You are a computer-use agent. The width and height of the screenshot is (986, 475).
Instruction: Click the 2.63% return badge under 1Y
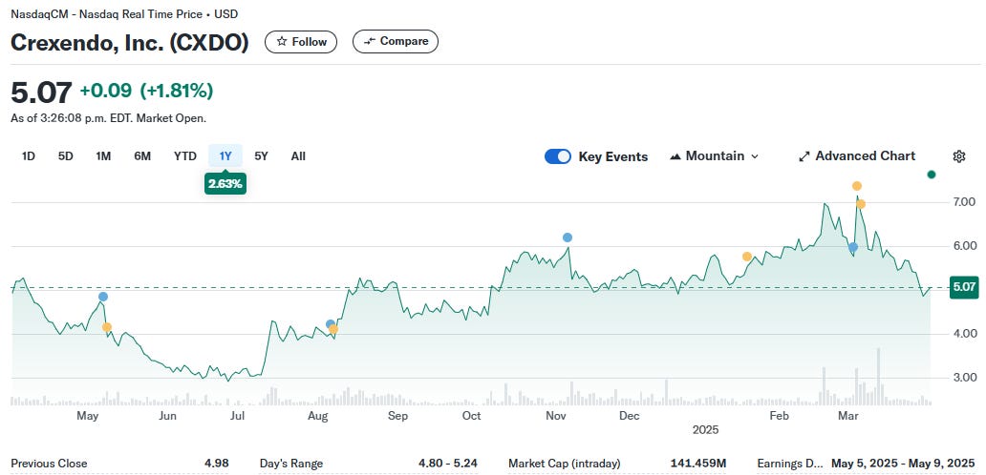(225, 184)
